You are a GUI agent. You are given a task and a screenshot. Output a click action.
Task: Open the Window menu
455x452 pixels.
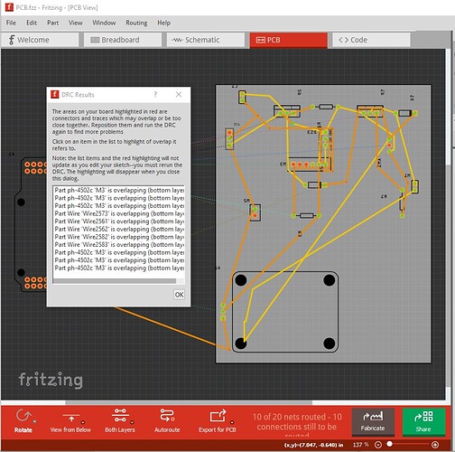click(x=104, y=23)
